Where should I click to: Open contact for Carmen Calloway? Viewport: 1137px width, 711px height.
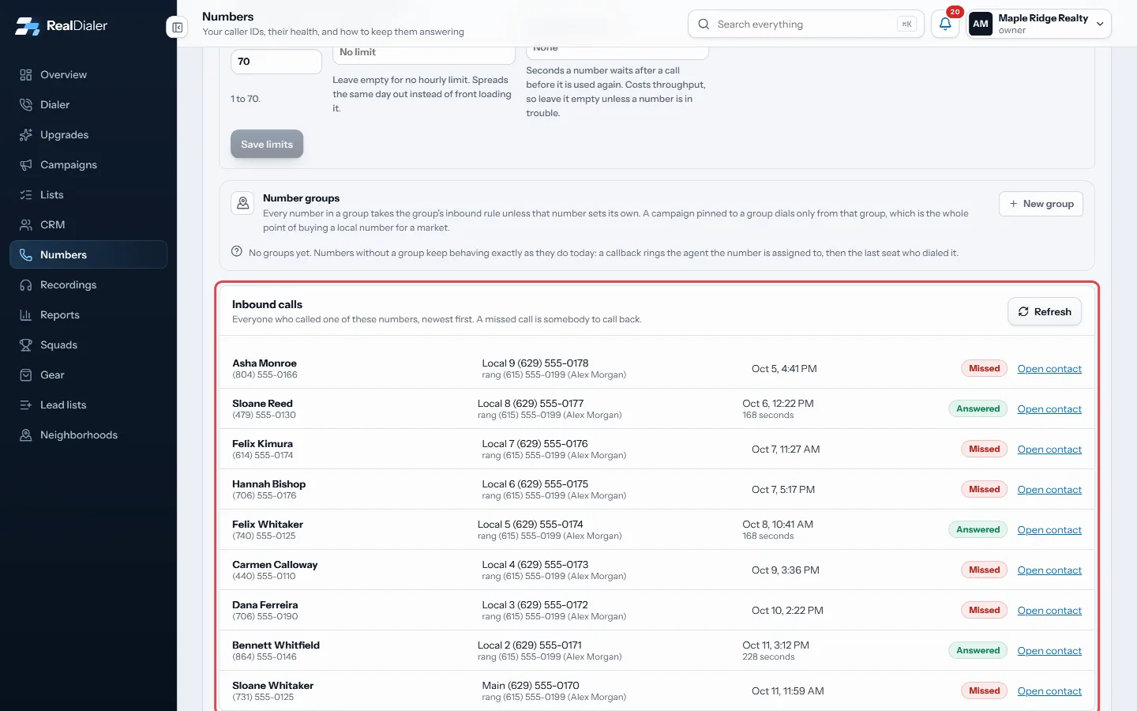(x=1049, y=570)
